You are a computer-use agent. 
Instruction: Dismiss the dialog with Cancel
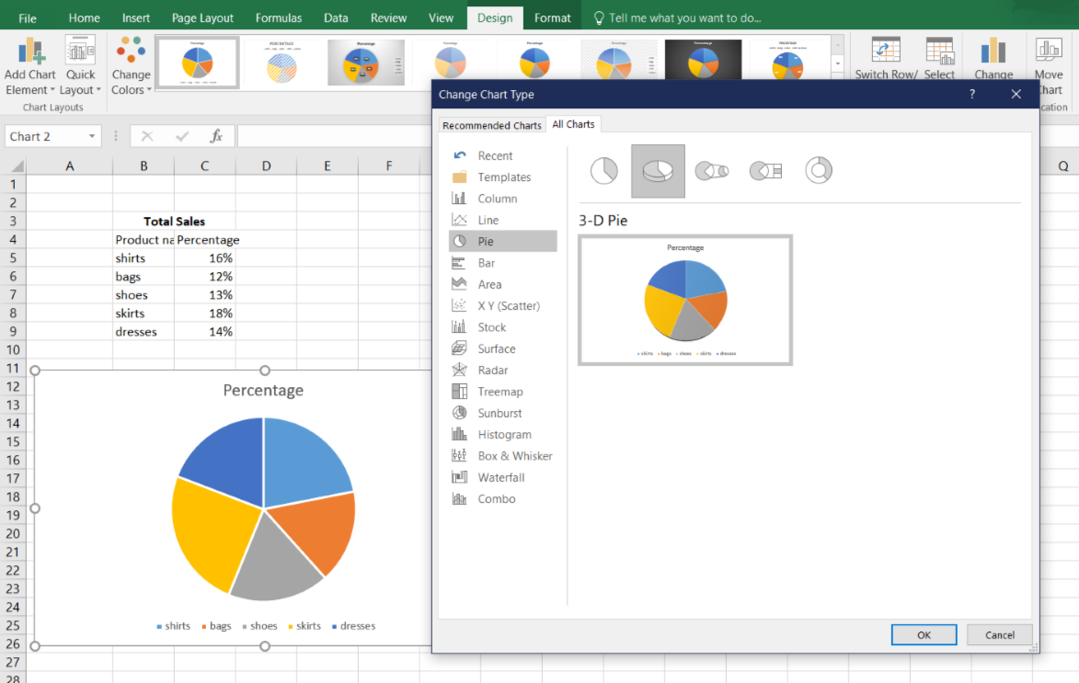(x=1000, y=634)
